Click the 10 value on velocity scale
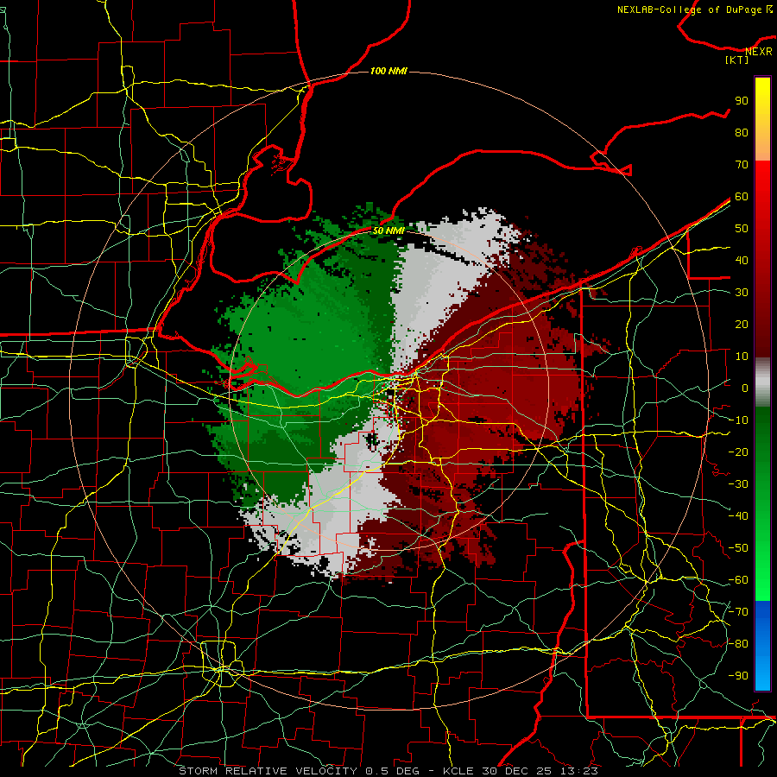Image resolution: width=777 pixels, height=777 pixels. [x=742, y=357]
